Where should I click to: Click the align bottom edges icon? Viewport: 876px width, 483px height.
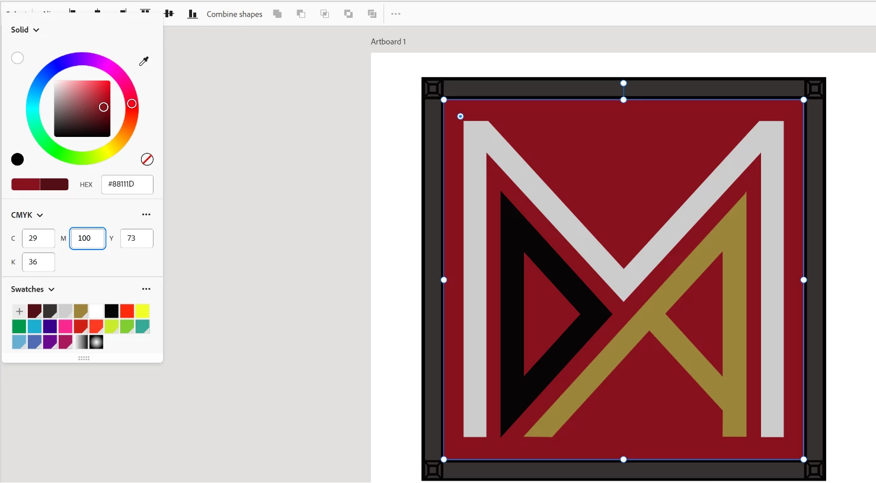coord(193,14)
